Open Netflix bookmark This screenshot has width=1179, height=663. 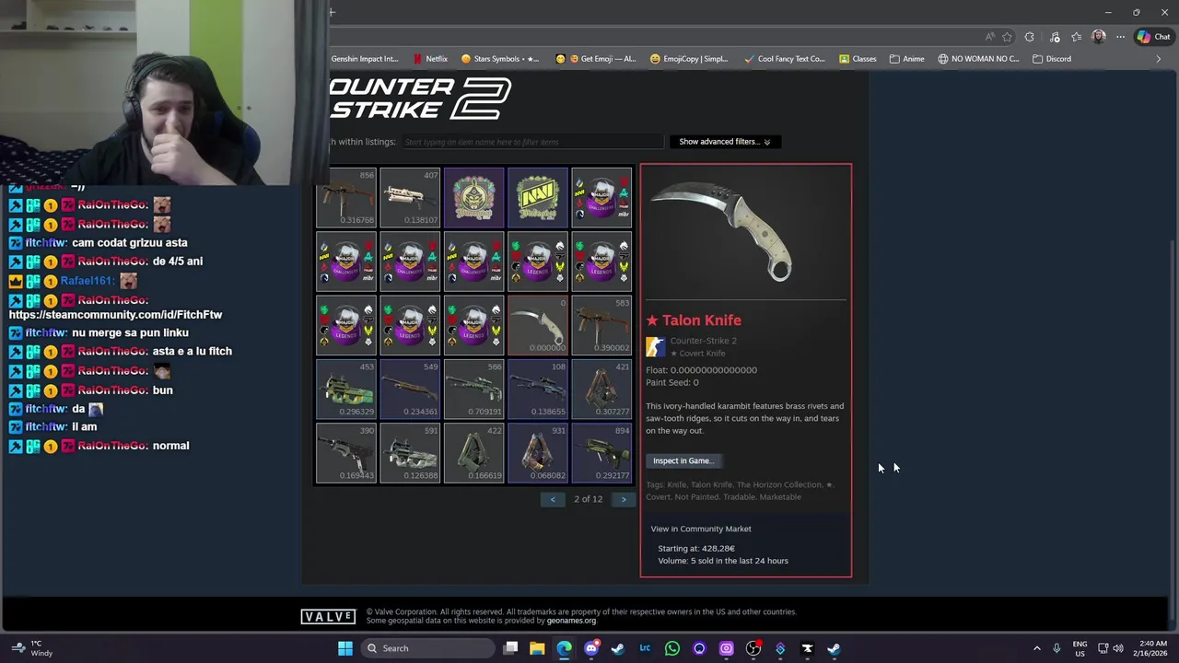tap(430, 59)
